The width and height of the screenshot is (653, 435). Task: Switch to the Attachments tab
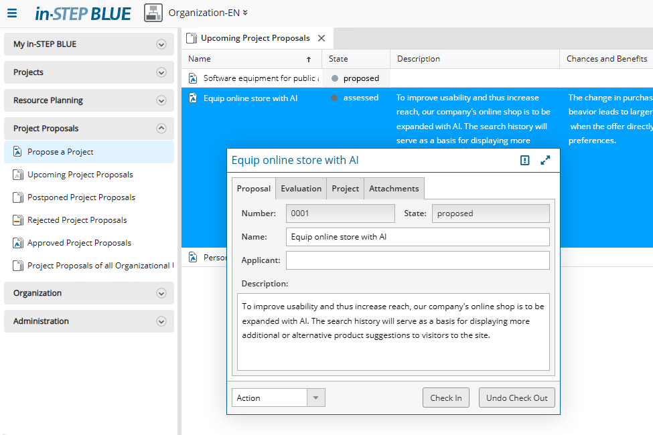pos(394,189)
